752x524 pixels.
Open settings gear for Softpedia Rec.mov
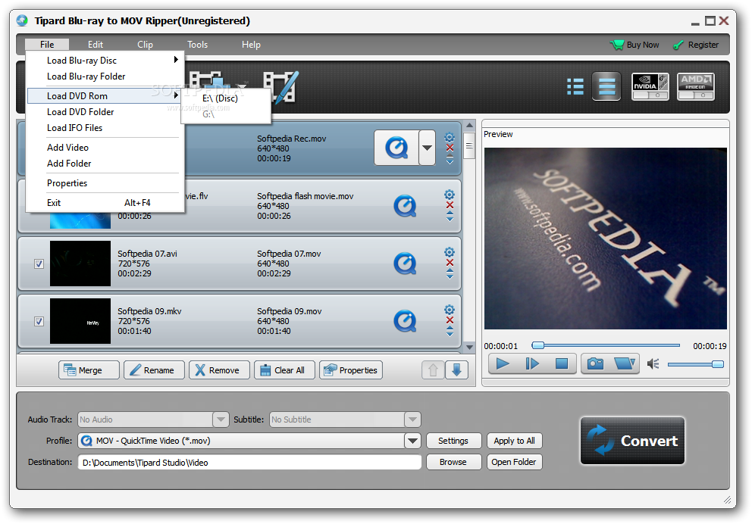(450, 138)
